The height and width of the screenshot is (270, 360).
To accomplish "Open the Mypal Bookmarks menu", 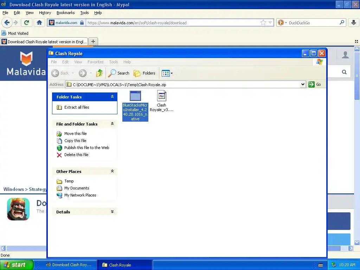I will pos(66,13).
